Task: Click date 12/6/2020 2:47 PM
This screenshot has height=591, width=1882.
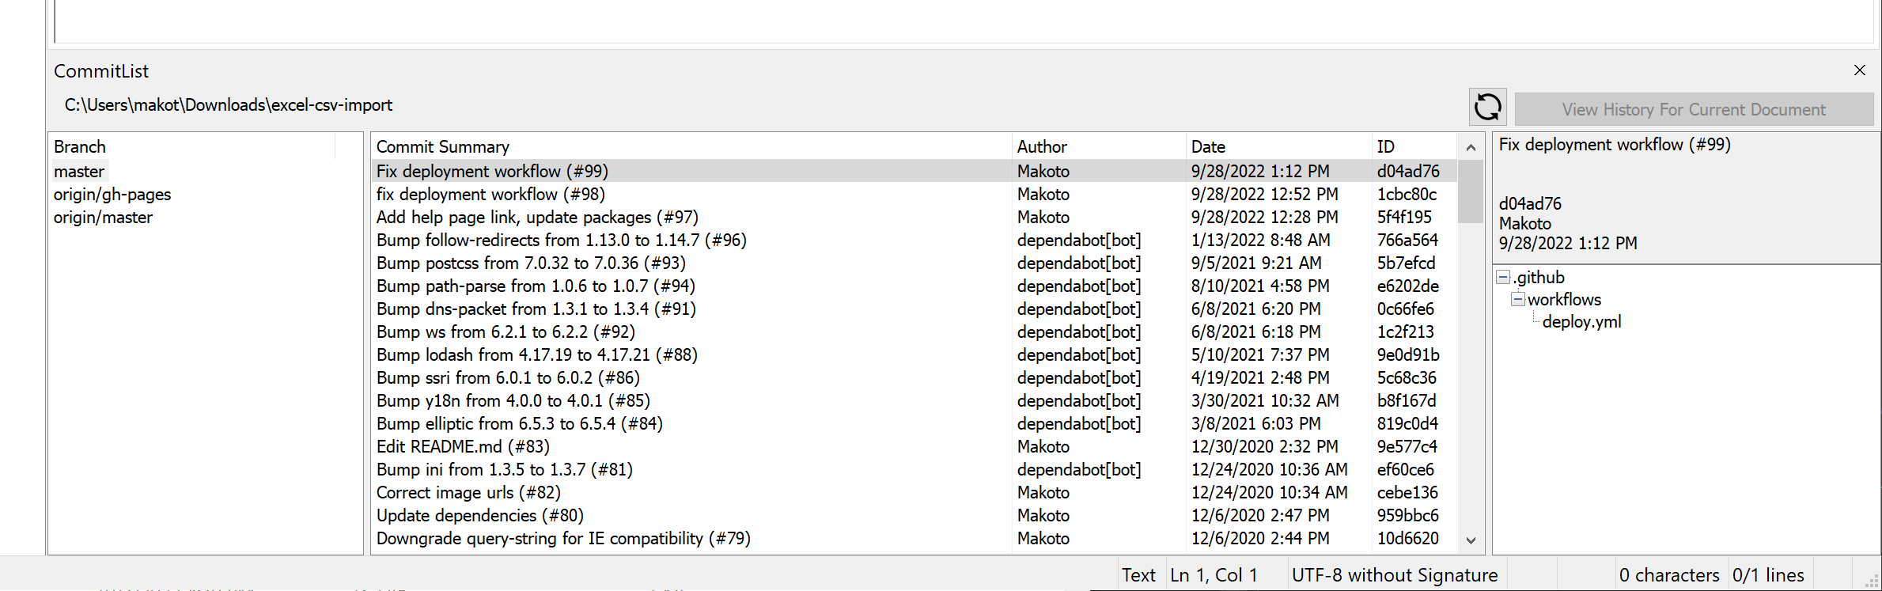Action: [x=1260, y=515]
